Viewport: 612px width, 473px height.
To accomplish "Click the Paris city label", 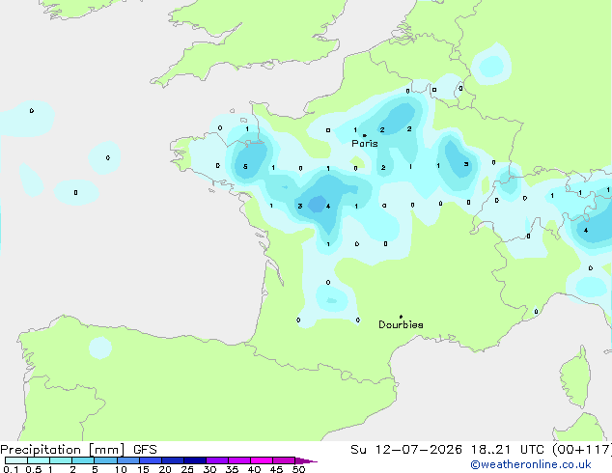I will tap(365, 143).
